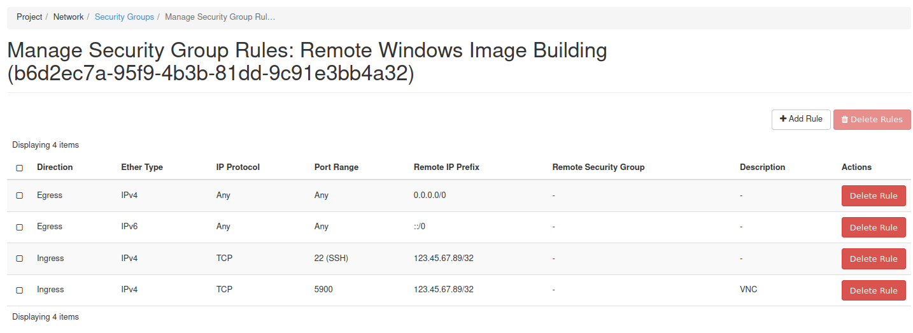Check the SSH port 22 rule checkbox
Image resolution: width=913 pixels, height=333 pixels.
point(19,259)
